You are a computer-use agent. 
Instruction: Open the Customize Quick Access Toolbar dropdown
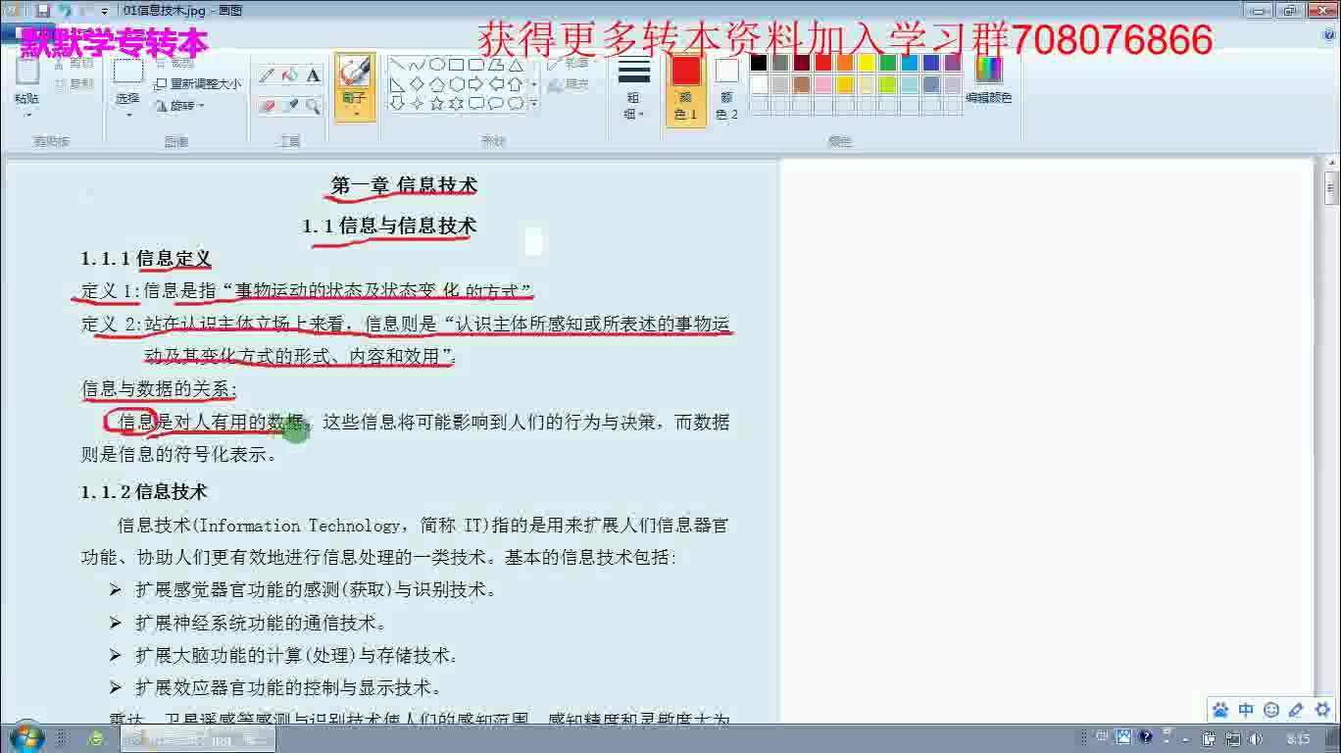[x=104, y=11]
